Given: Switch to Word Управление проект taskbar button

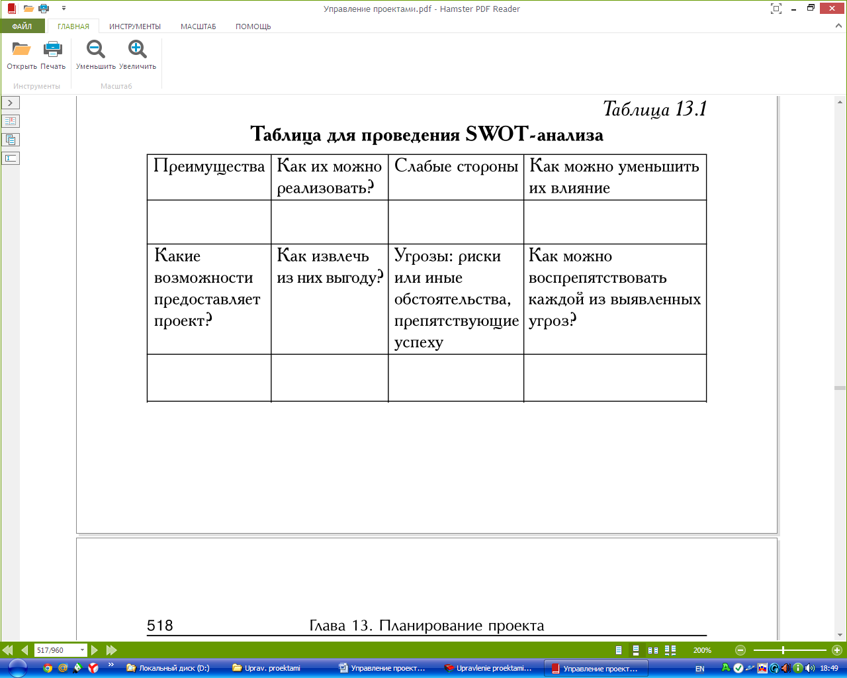Looking at the screenshot, I should (384, 668).
